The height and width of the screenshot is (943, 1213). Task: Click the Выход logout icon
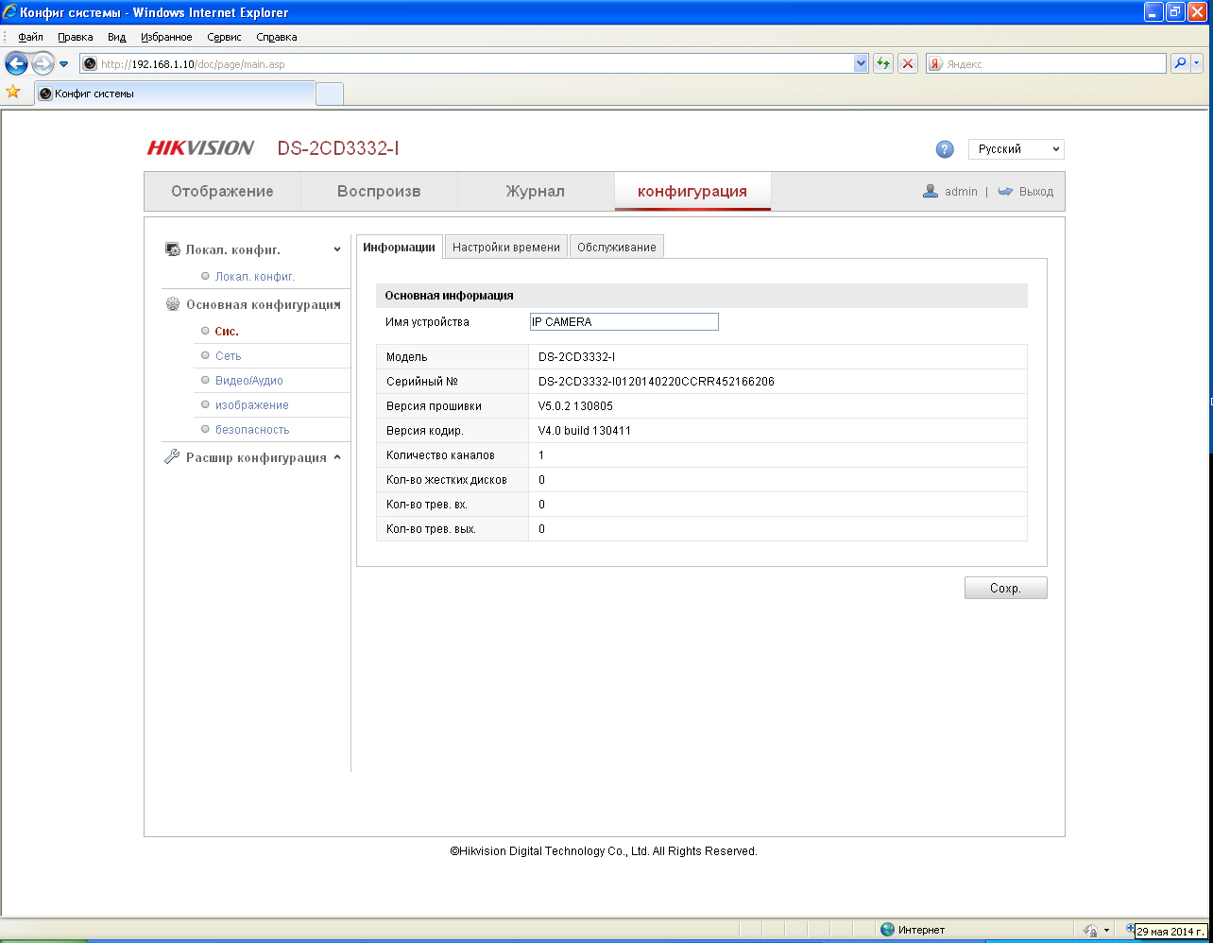tap(1005, 191)
